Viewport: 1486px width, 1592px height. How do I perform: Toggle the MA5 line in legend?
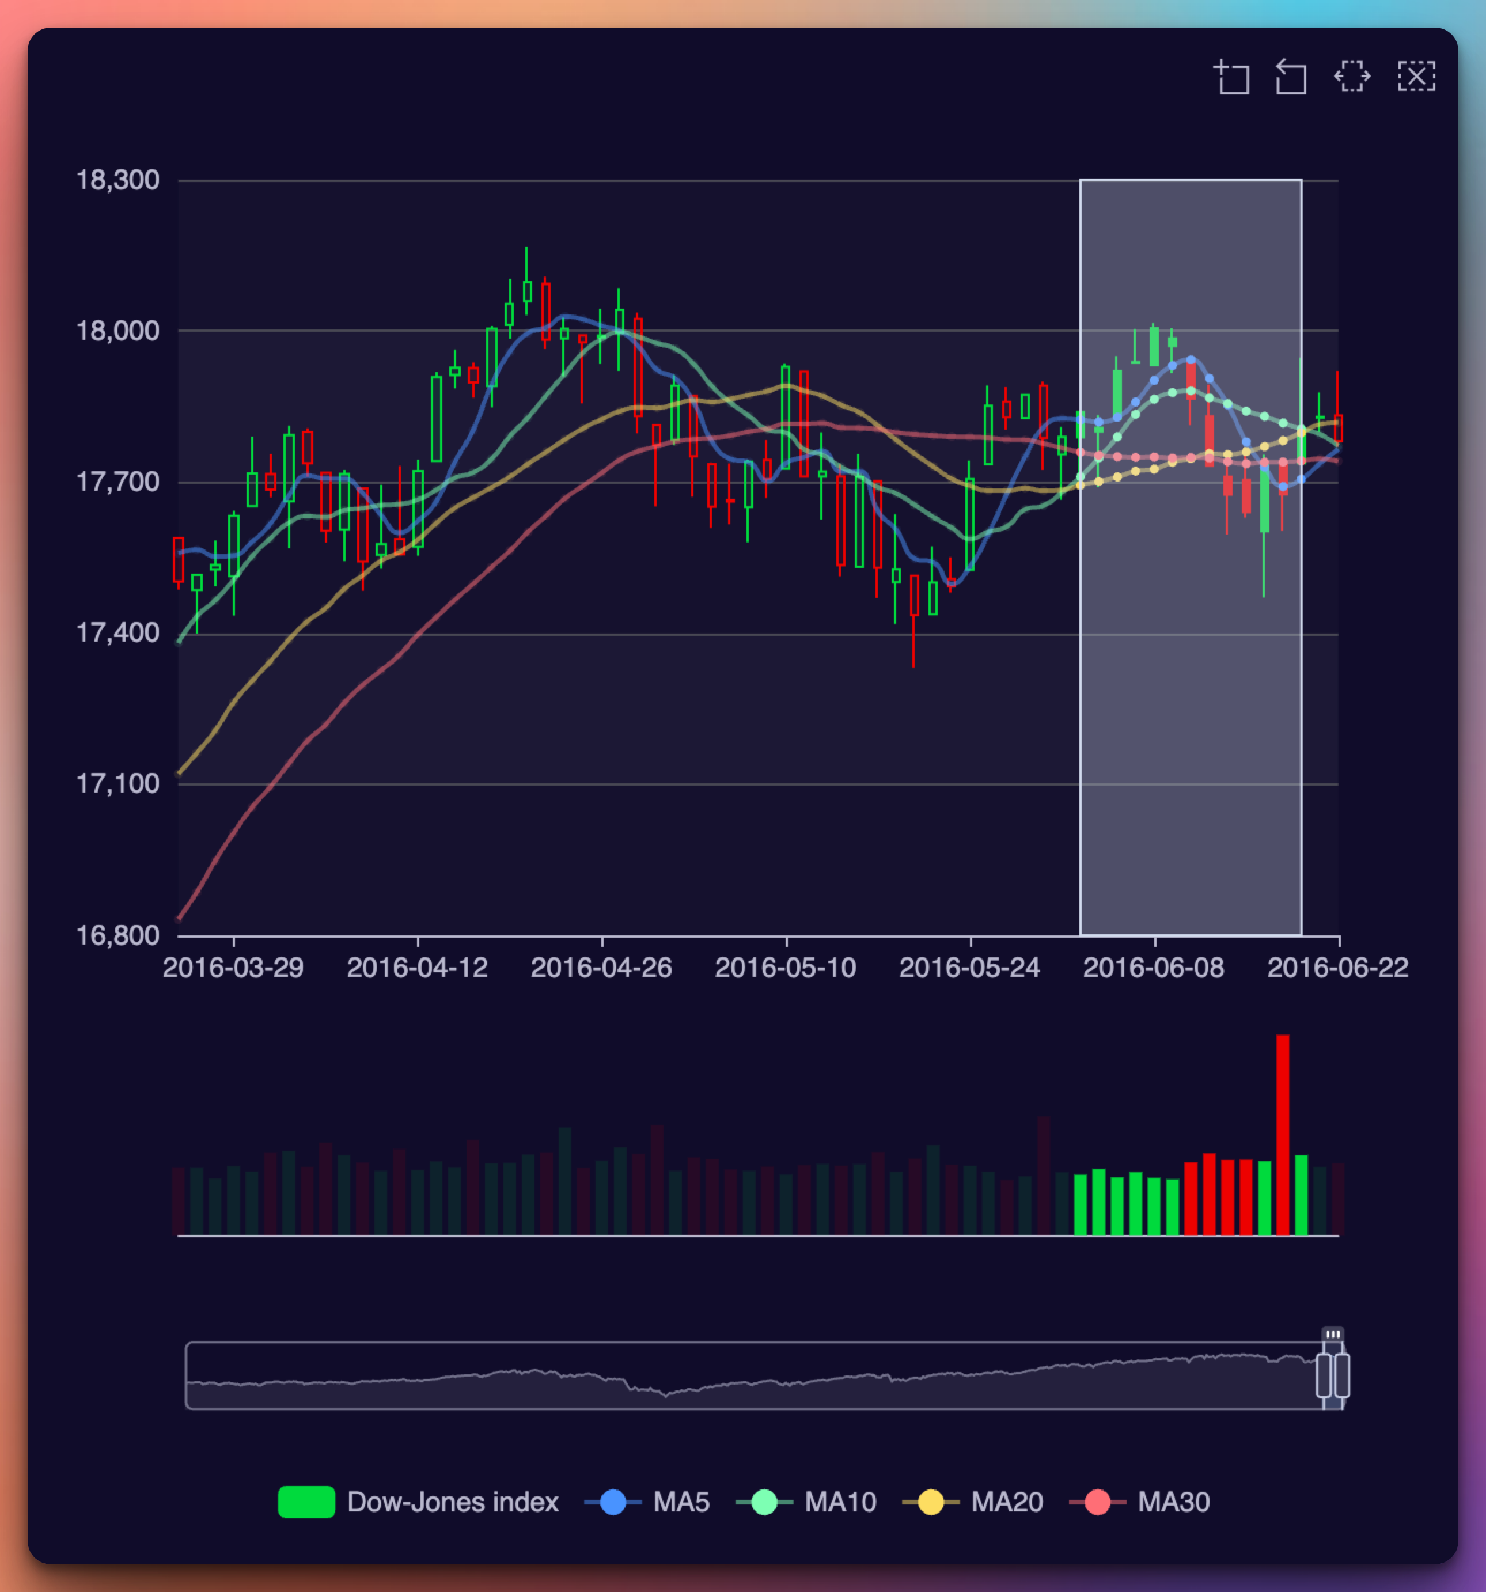647,1502
